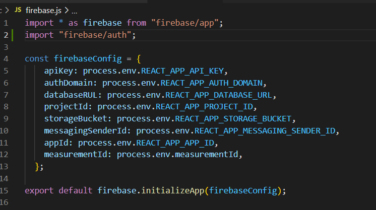The height and width of the screenshot is (210, 376).
Task: Click firebaseConfig argument inside initializeApp
Action: pyautogui.click(x=243, y=190)
